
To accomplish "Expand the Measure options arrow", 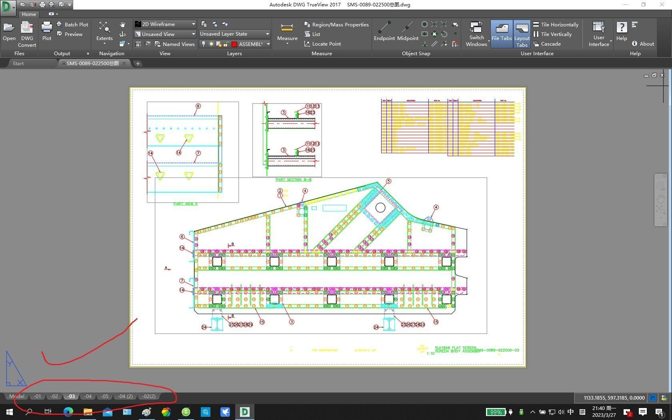I will [x=287, y=43].
